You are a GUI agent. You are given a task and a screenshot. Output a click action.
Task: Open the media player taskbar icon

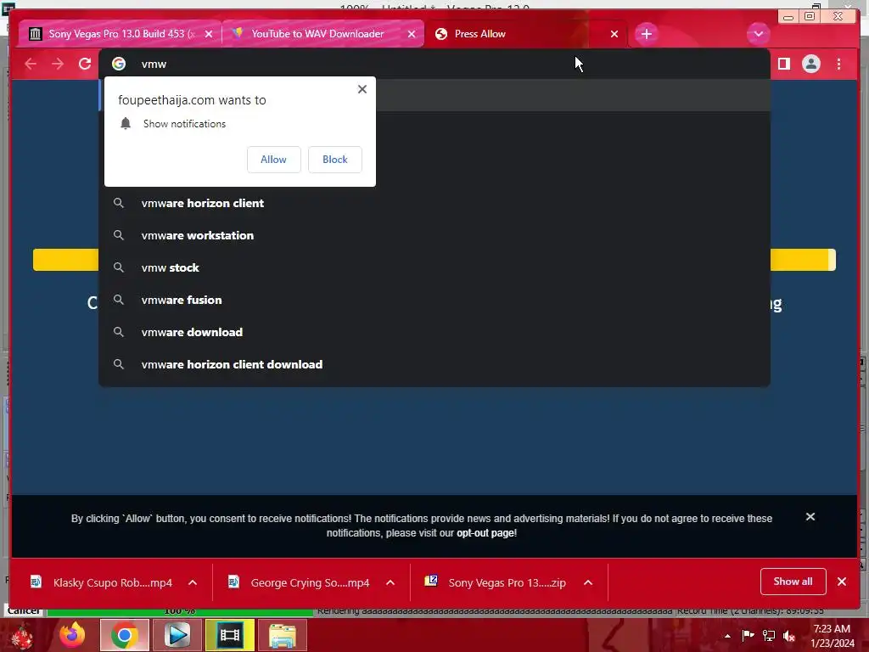click(x=177, y=635)
